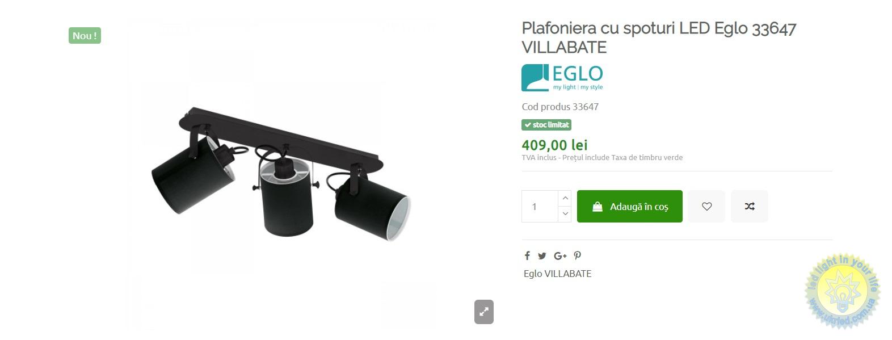Click Eglo VILLABATE description text
This screenshot has width=892, height=340.
[x=557, y=274]
